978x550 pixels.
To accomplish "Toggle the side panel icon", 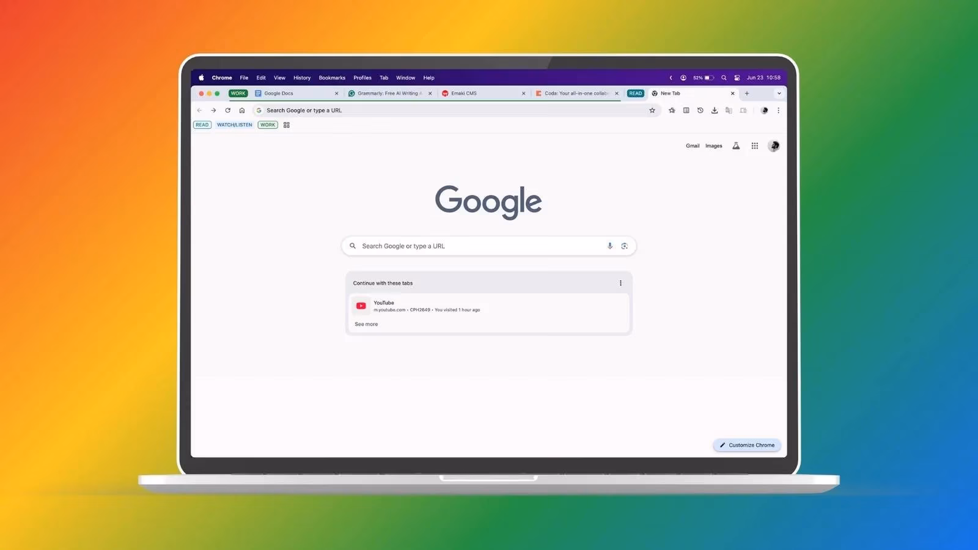I will 743,111.
